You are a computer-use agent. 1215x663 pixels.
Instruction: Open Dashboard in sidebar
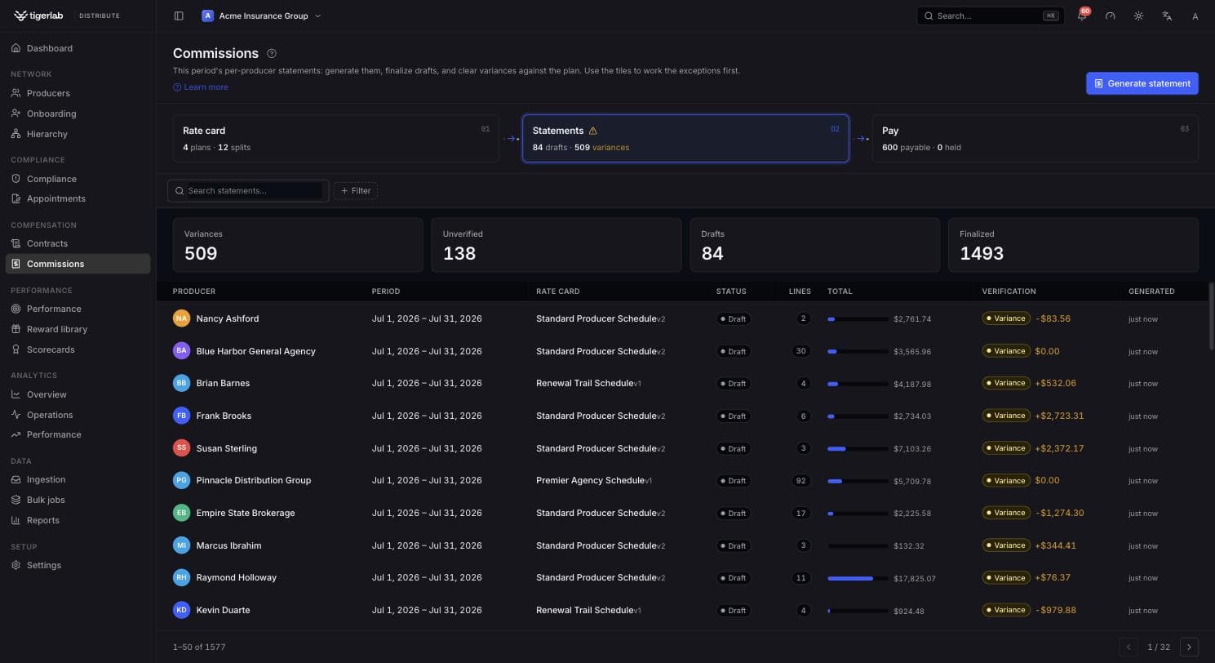pos(78,48)
